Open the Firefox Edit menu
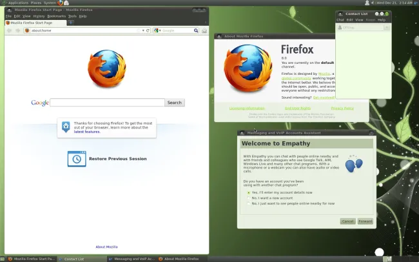The height and width of the screenshot is (262, 419). [17, 16]
